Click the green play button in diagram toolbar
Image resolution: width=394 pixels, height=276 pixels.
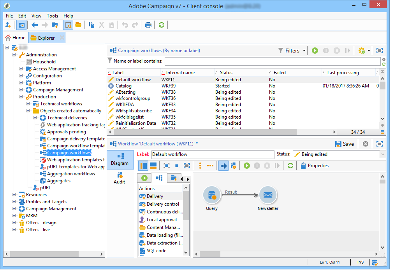(247, 166)
